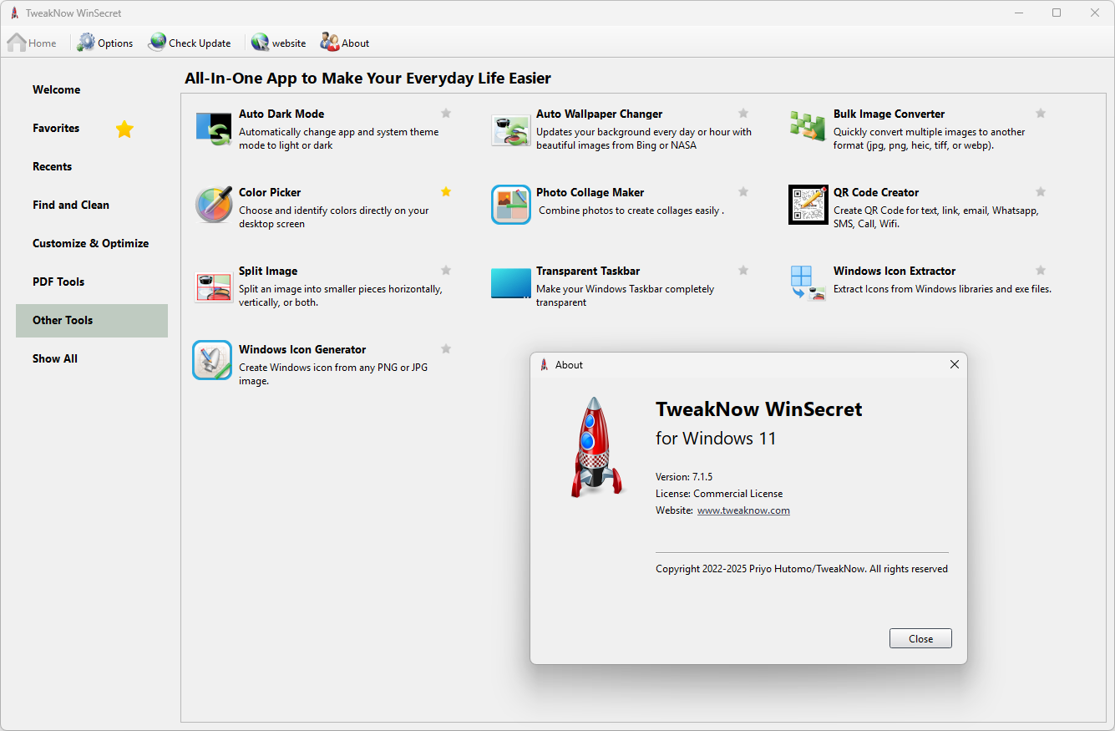Click the Color Picker title text
The image size is (1115, 731).
pos(270,192)
